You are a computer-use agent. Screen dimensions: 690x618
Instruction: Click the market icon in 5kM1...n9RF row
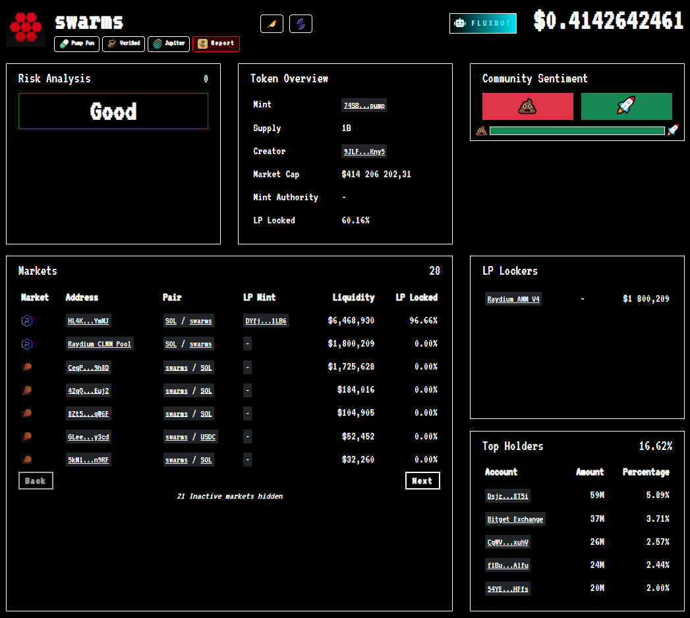click(x=27, y=460)
